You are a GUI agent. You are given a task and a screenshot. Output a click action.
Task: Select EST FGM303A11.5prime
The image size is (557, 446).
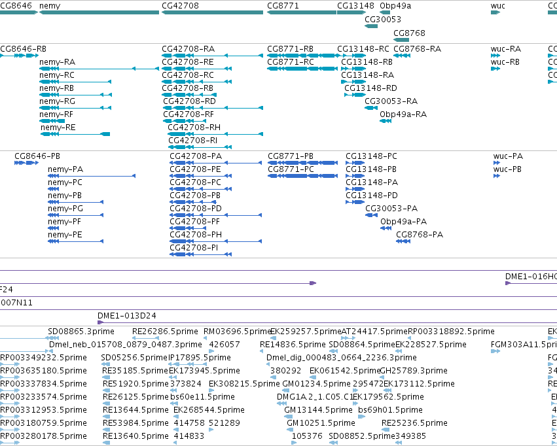(524, 345)
